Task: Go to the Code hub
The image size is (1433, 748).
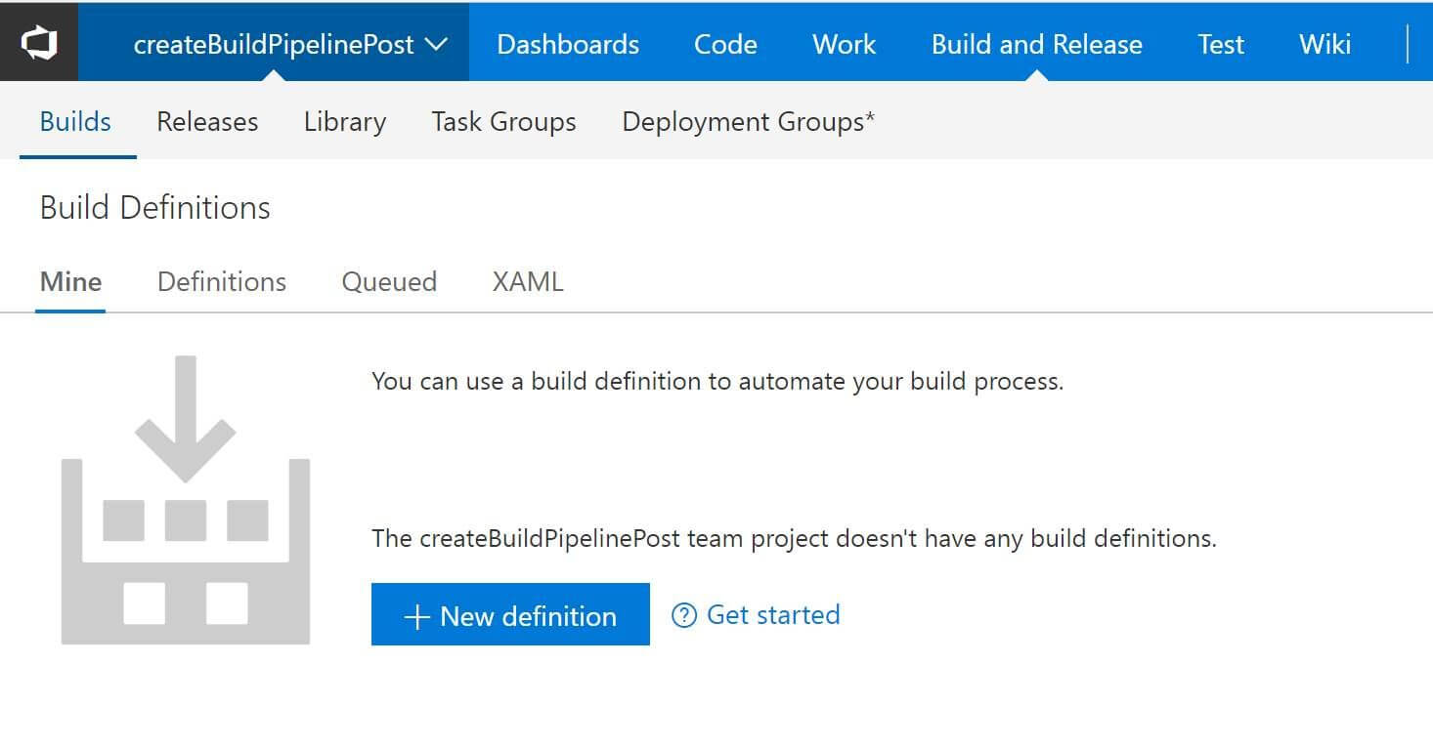Action: coord(725,44)
